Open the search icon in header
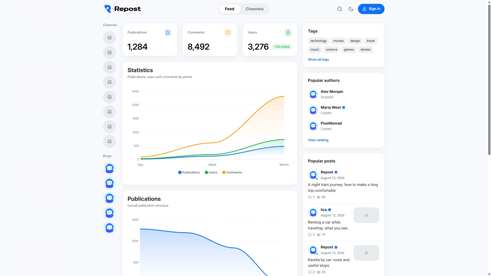The height and width of the screenshot is (276, 491). (x=340, y=9)
